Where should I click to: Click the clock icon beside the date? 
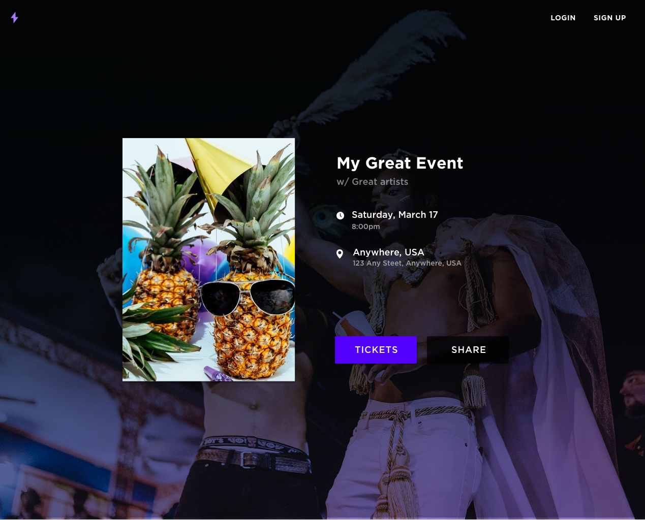pyautogui.click(x=341, y=215)
